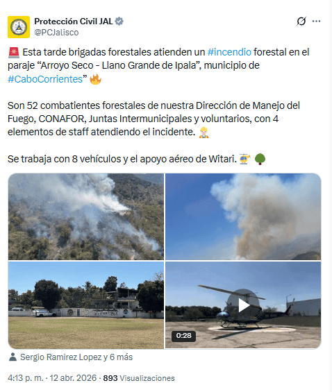Open the Protección Civil JAL profile avatar
332x392 pixels.
point(19,27)
